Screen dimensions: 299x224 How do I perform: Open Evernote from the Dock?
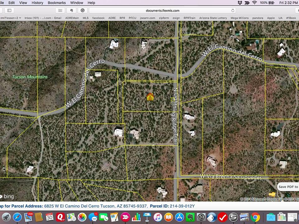point(190,217)
